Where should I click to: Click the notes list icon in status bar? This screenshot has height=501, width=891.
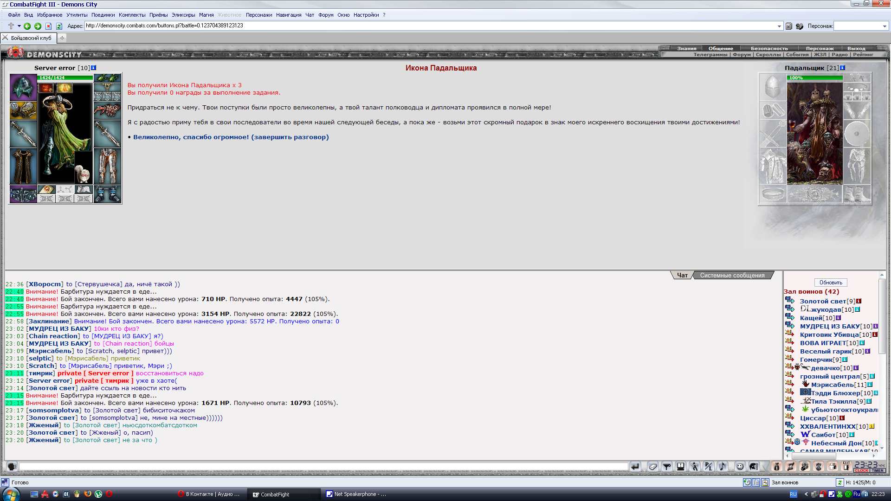click(x=756, y=482)
